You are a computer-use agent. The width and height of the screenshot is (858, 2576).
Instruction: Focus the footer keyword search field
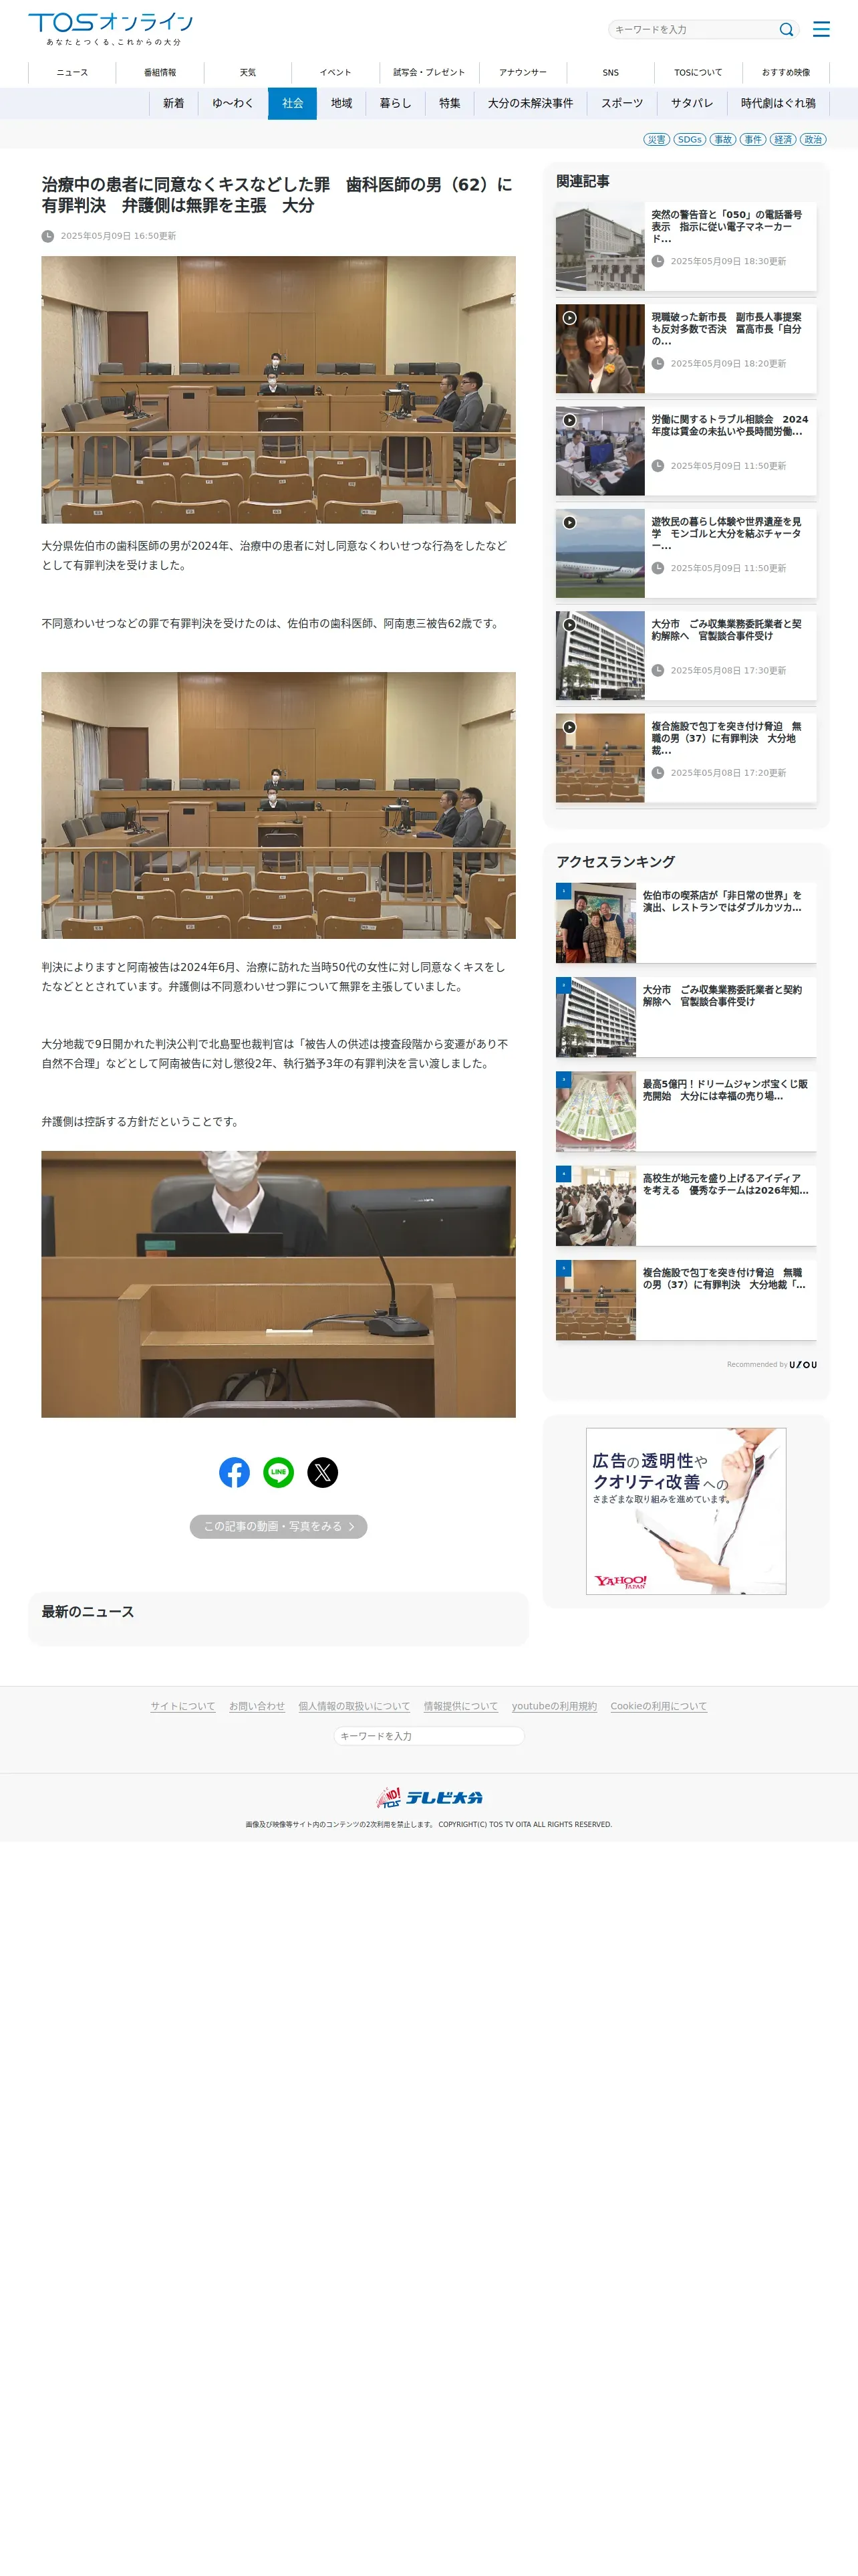(430, 1736)
